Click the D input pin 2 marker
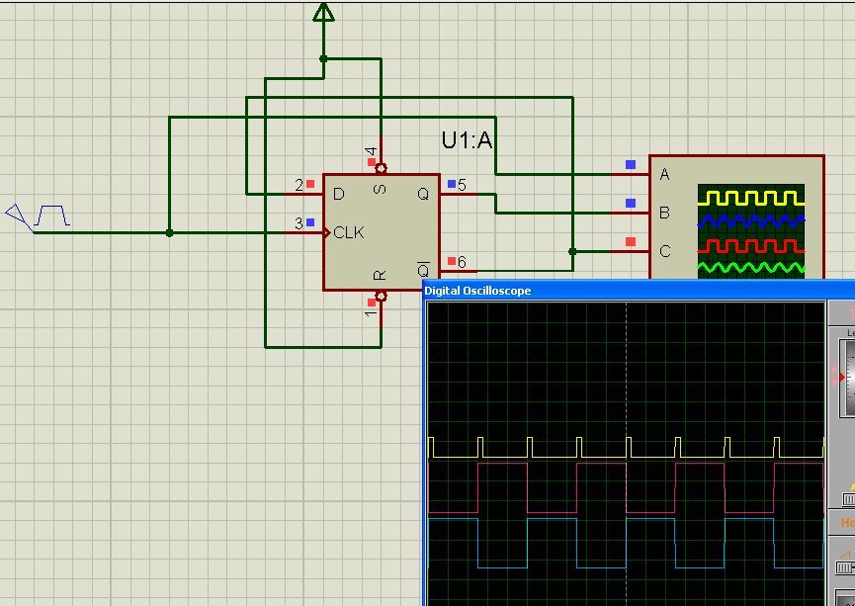 click(310, 184)
